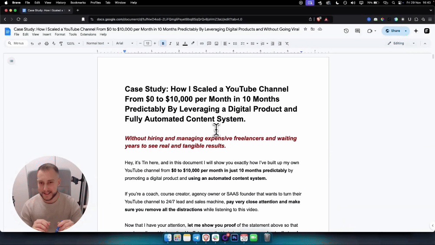Screen dimensions: 435x245
Task: Collapse the toolbar with the up chevron
Action: [x=425, y=43]
